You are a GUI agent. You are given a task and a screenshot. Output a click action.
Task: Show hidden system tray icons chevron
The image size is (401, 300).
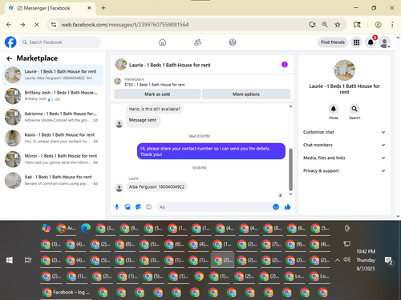click(338, 260)
